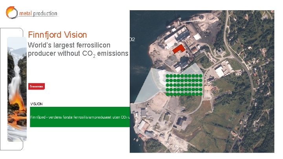283x159 pixels.
Task: Click the metal production logo
Action: (32, 13)
